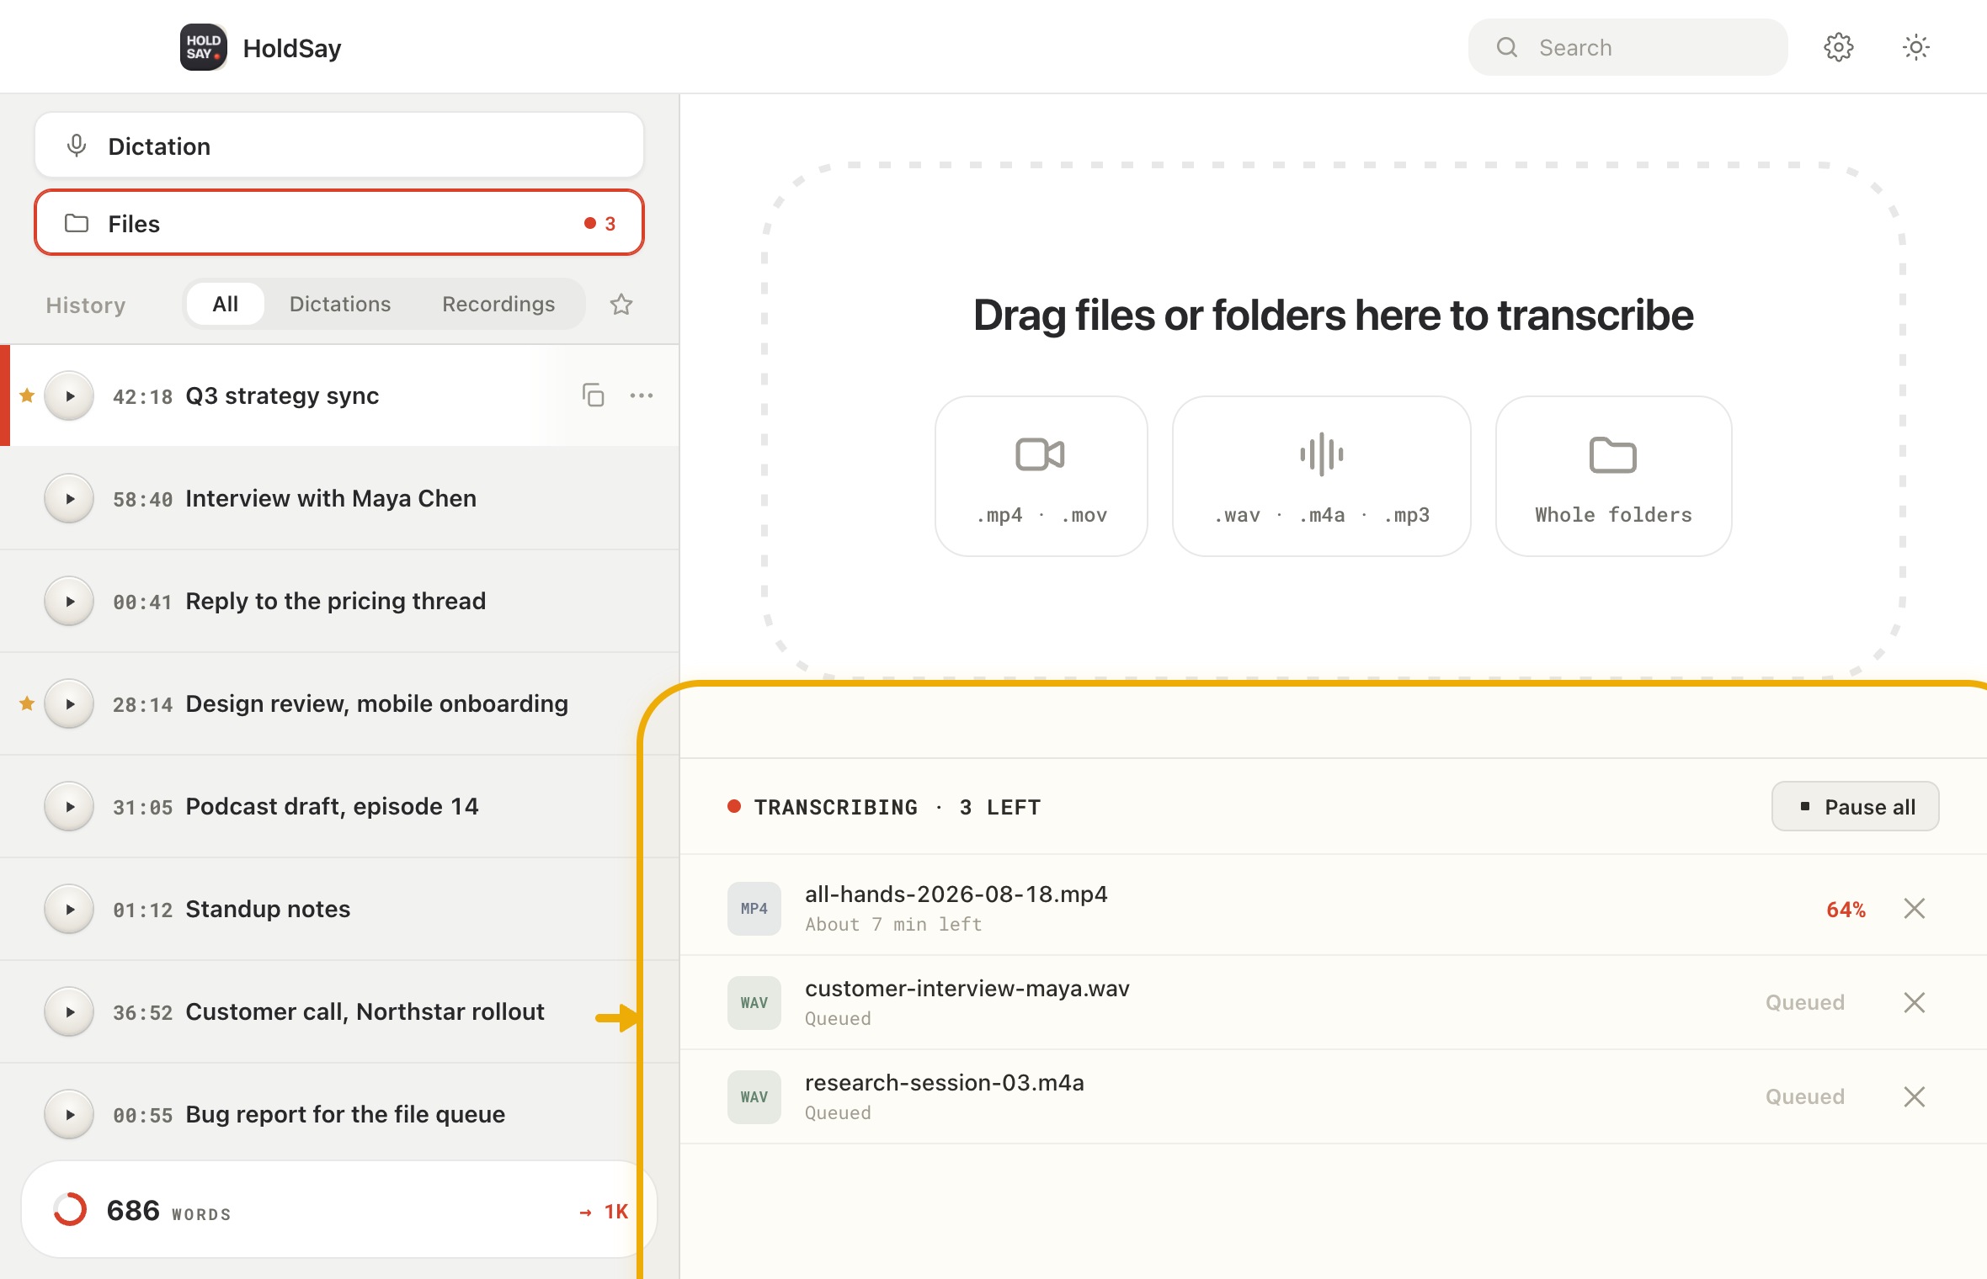Screen dimensions: 1987x1279
Task: Select the Recordings history filter
Action: coord(498,304)
